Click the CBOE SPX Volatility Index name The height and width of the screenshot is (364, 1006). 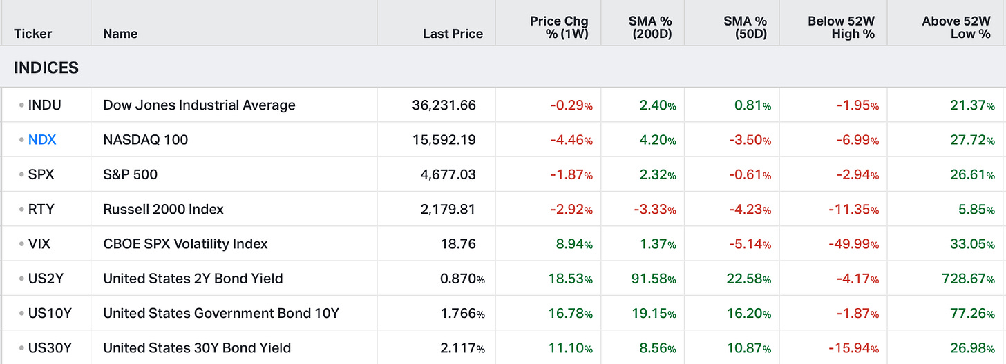coord(185,244)
